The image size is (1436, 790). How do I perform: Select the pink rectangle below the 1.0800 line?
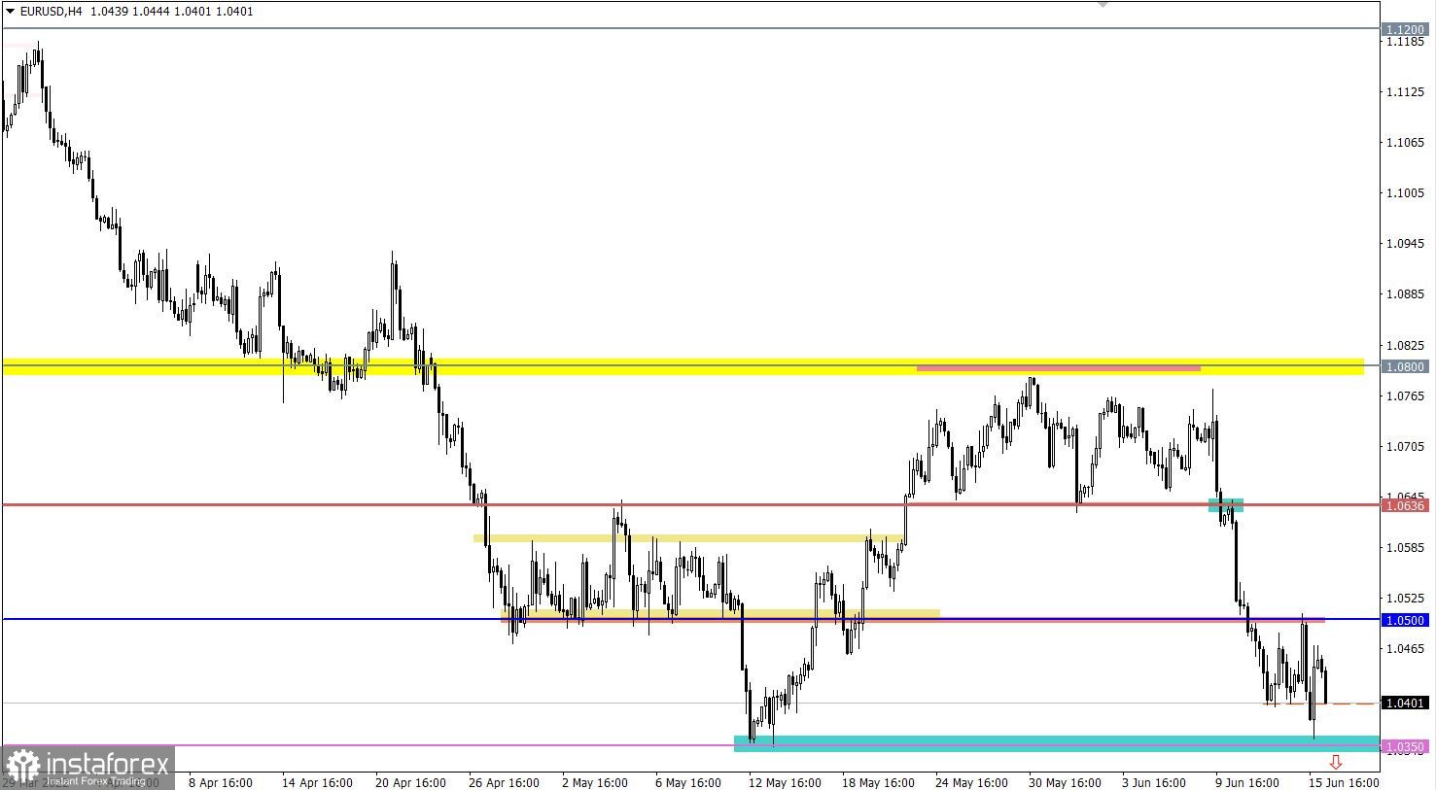click(x=1059, y=368)
